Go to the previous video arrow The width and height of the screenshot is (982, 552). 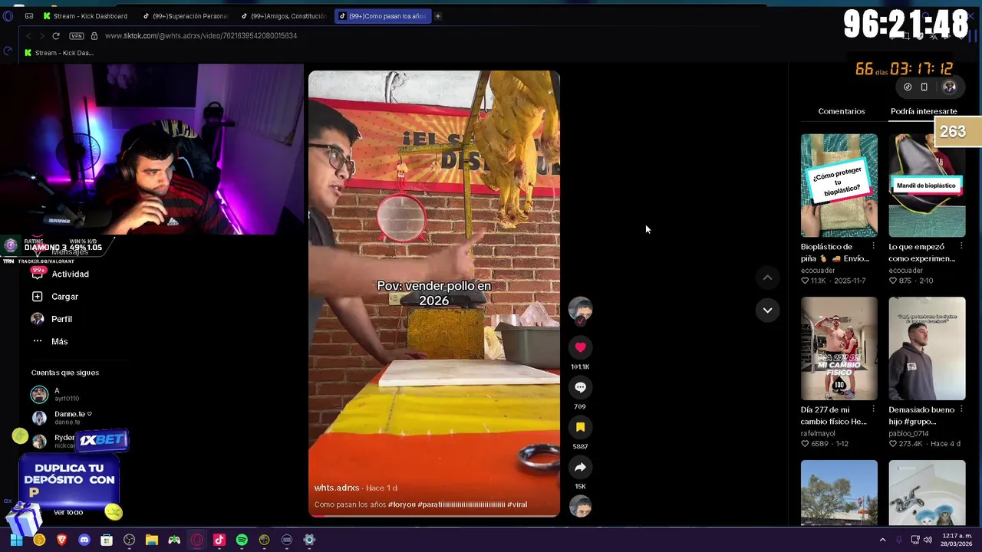(x=767, y=278)
